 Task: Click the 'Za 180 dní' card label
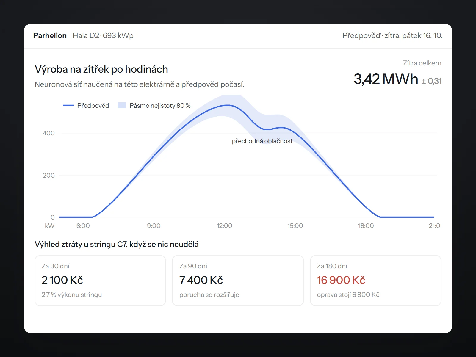[x=332, y=266]
